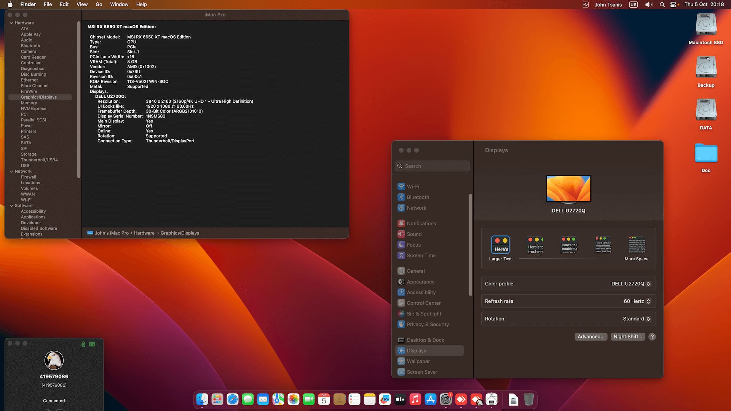Image resolution: width=731 pixels, height=411 pixels.
Task: Open the Window menu in the menu bar
Action: (119, 4)
